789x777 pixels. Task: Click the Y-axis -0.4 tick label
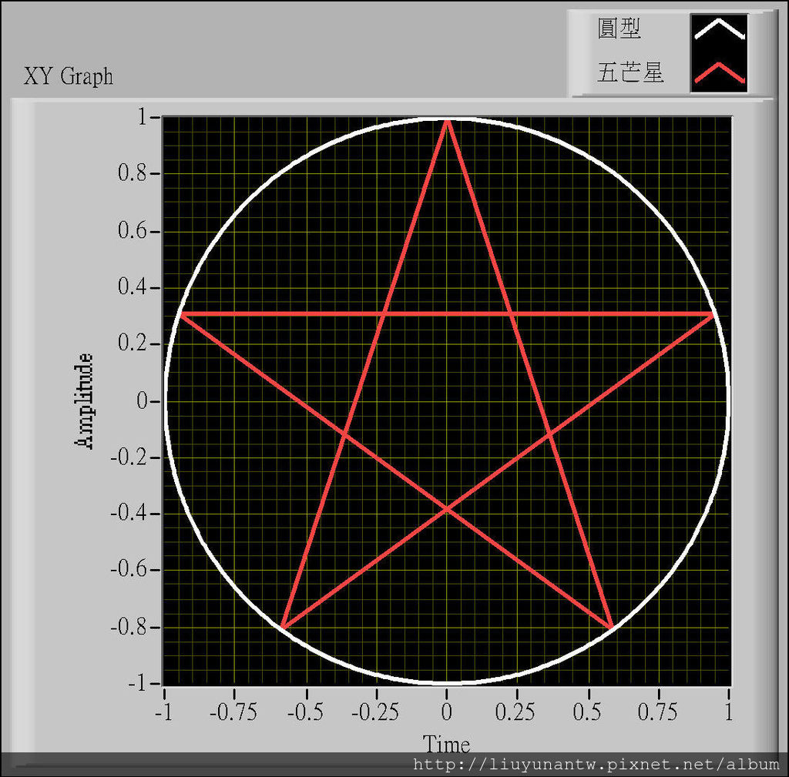pyautogui.click(x=129, y=514)
